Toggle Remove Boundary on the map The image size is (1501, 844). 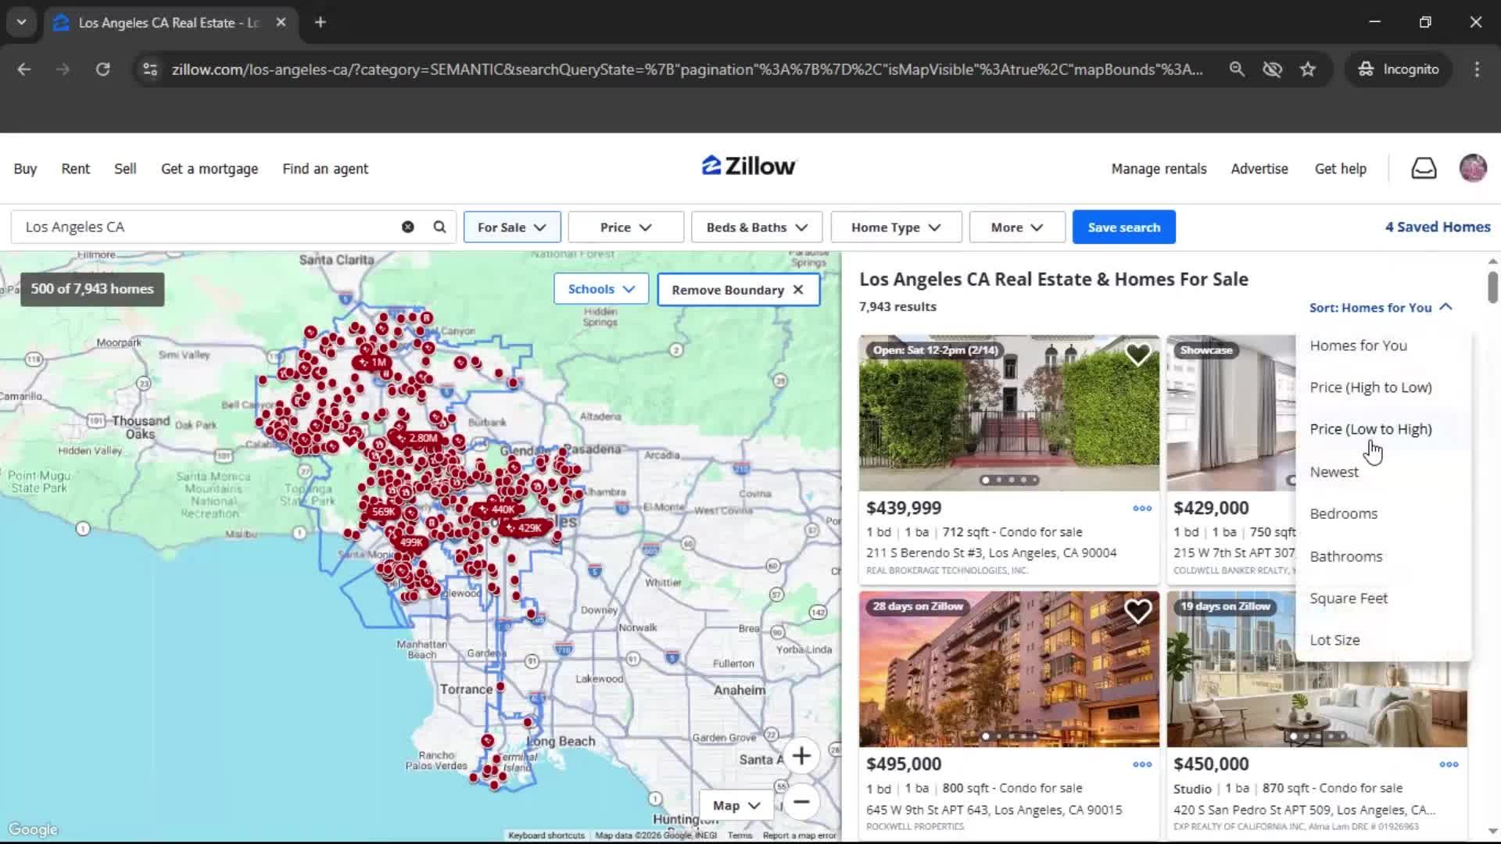[x=737, y=289]
